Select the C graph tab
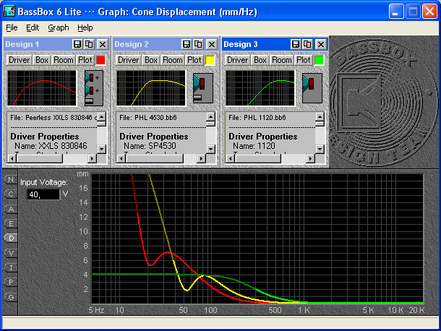This screenshot has height=331, width=441. pyautogui.click(x=11, y=194)
